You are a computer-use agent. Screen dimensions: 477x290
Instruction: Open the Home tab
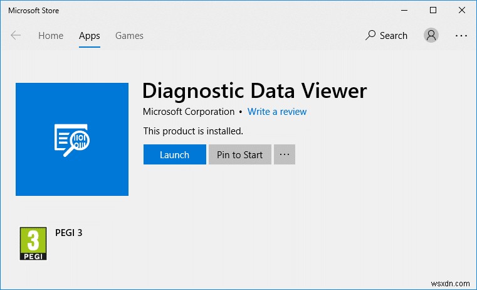coord(51,36)
